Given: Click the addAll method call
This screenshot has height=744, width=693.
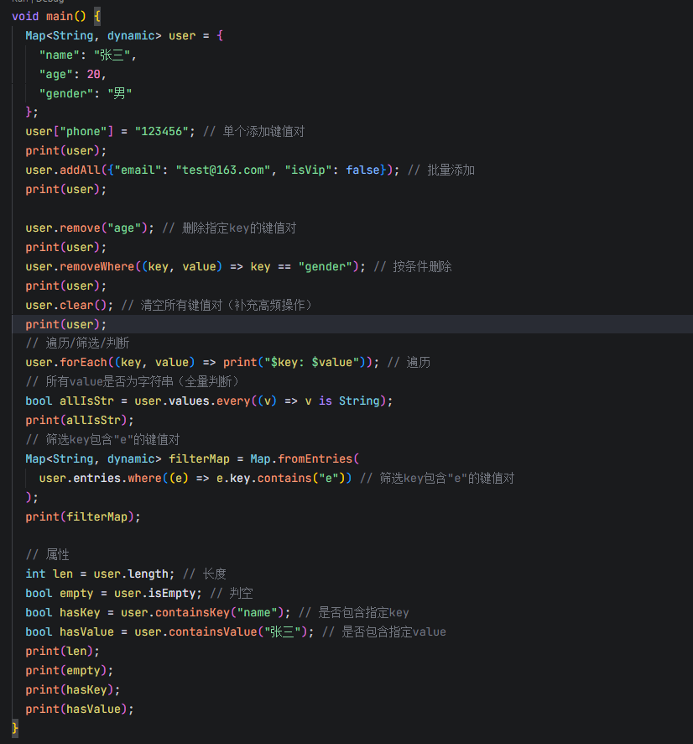Looking at the screenshot, I should 80,170.
